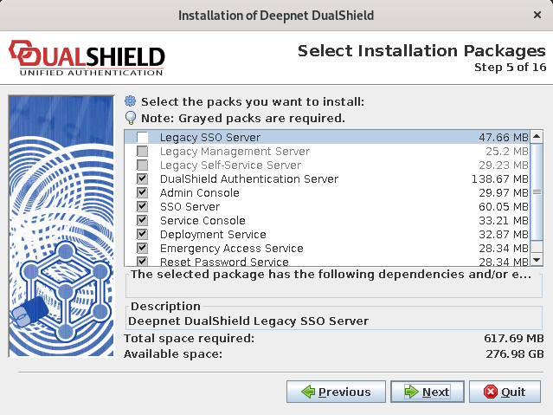
Task: Click the green Previous arrow icon
Action: pyautogui.click(x=307, y=392)
